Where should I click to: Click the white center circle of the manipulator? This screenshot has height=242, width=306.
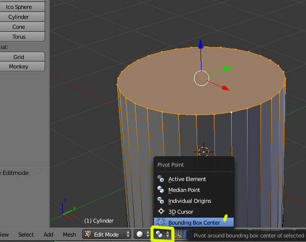(201, 78)
